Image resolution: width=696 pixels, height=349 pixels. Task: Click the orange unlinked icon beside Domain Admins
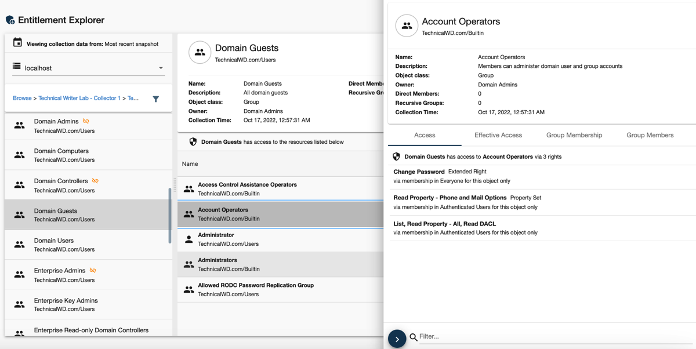click(86, 121)
